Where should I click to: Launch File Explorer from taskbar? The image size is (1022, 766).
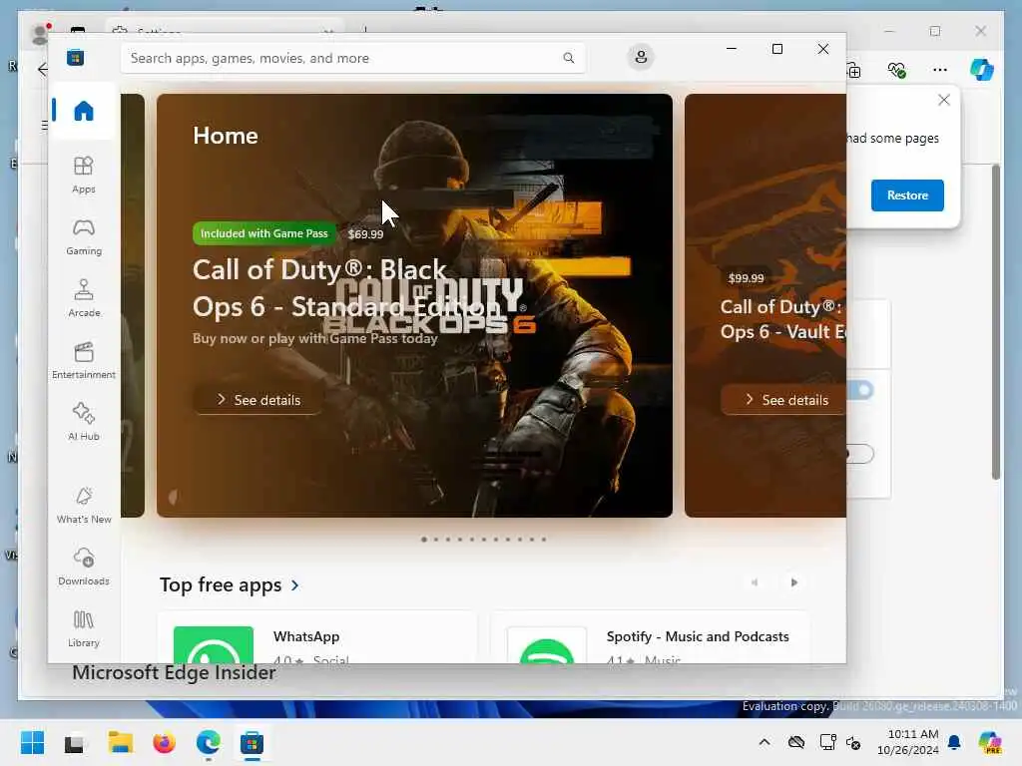coord(120,742)
